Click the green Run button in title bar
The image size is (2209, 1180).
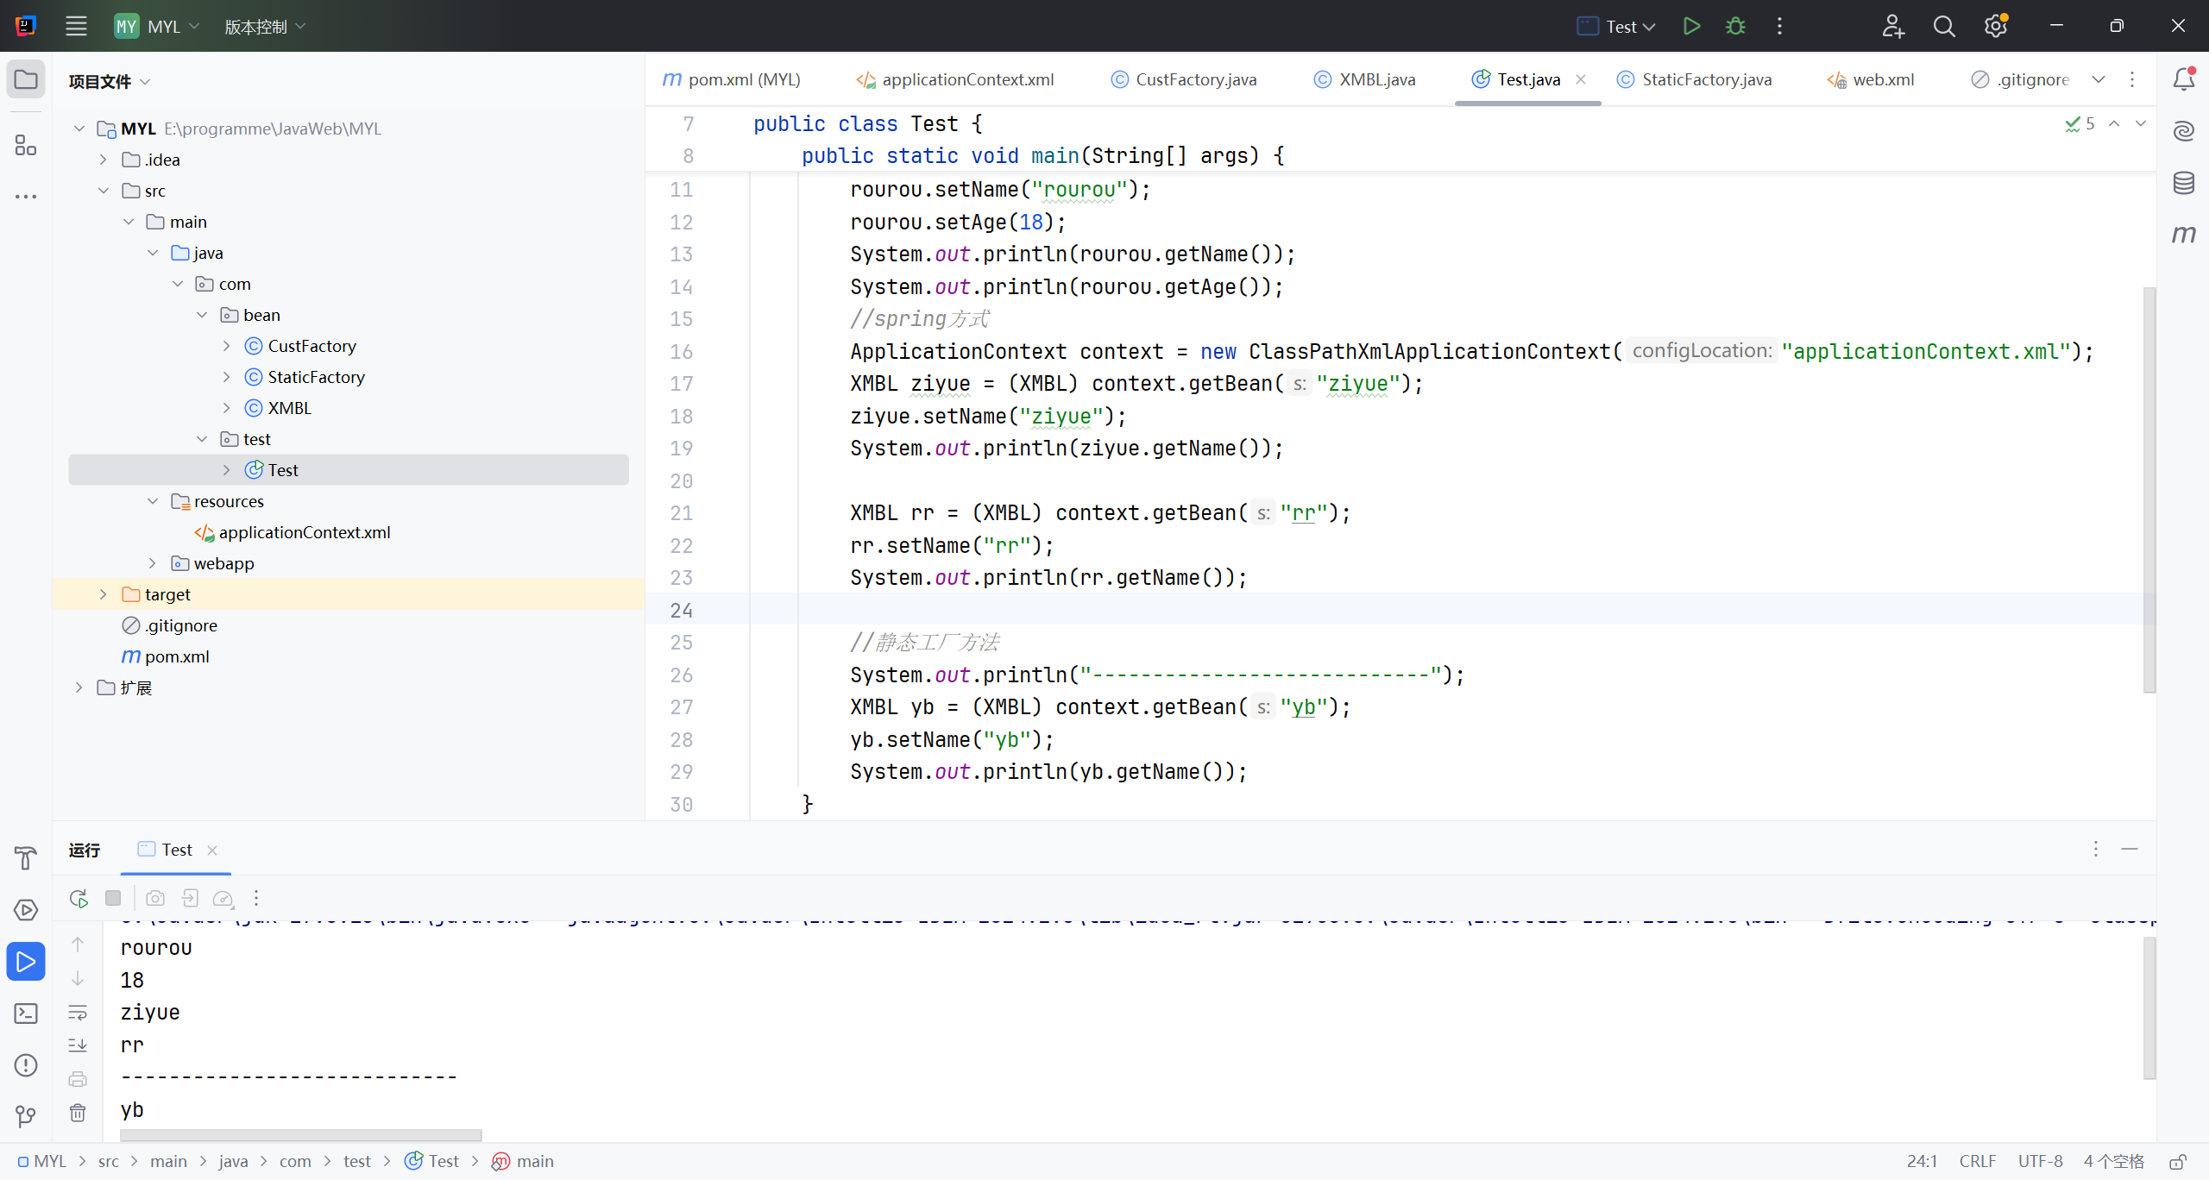point(1691,26)
